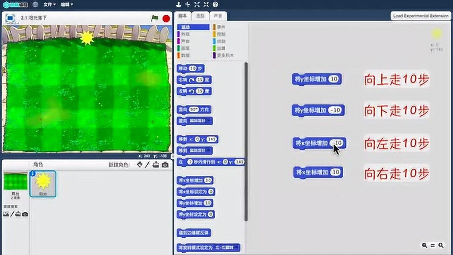Click the green flag to run
The height and width of the screenshot is (255, 453).
click(154, 18)
